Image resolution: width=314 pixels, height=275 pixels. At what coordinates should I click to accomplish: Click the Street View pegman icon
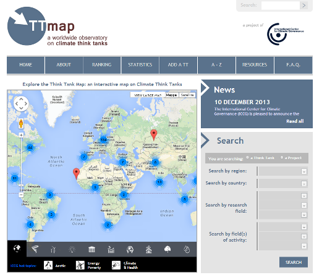point(21,123)
